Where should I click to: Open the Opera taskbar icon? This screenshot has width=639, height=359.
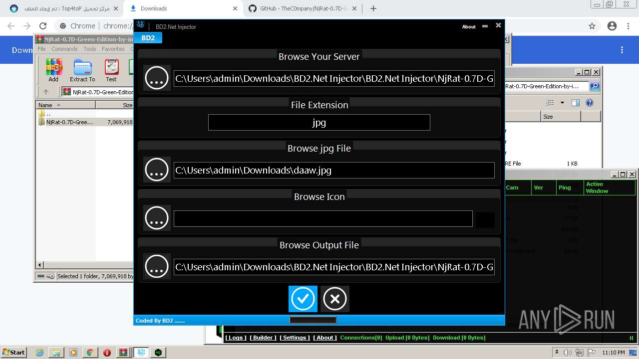point(107,352)
